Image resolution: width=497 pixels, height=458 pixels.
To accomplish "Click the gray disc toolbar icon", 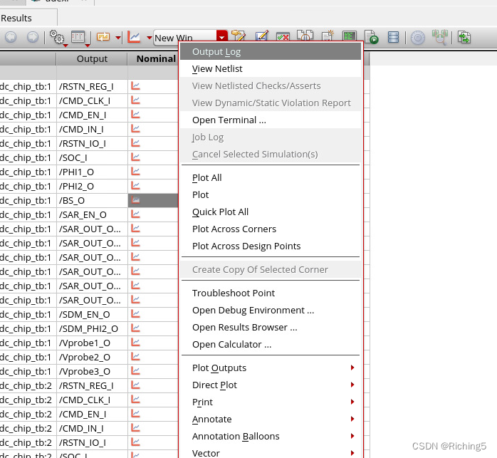I will [x=418, y=38].
